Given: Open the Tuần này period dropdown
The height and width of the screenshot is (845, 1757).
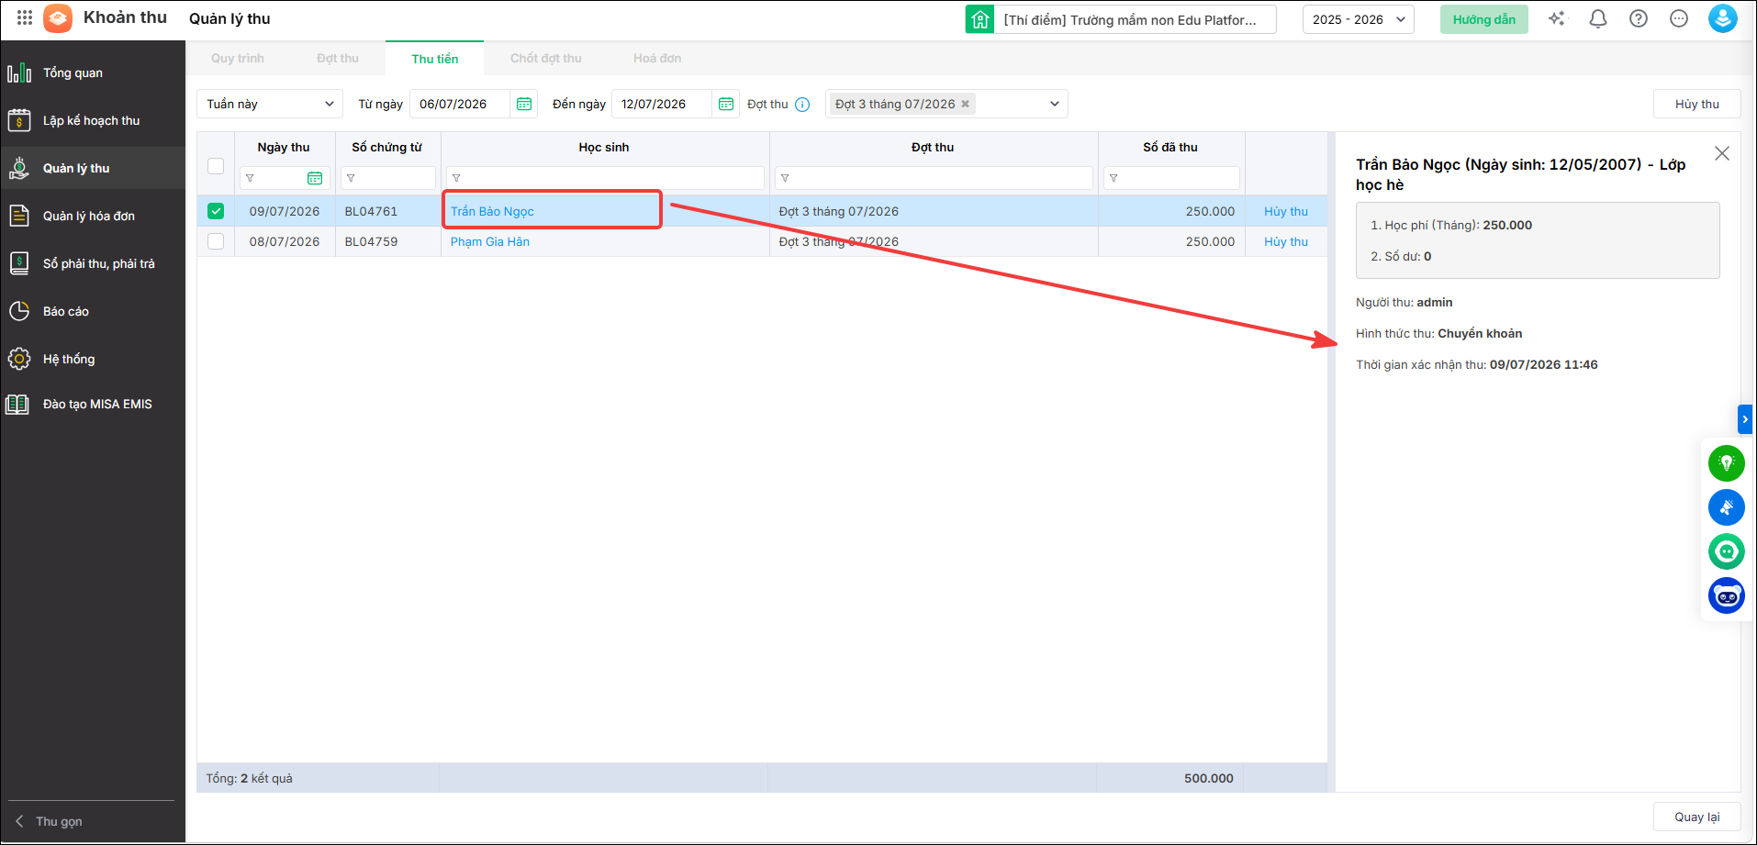Looking at the screenshot, I should pos(270,104).
